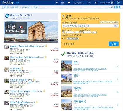Click the first icon in the header bar
The height and width of the screenshot is (111, 123).
pyautogui.click(x=57, y=3)
